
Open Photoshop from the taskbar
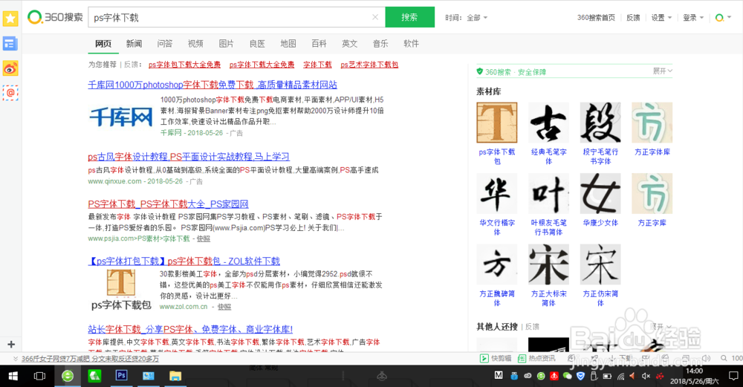click(x=121, y=376)
